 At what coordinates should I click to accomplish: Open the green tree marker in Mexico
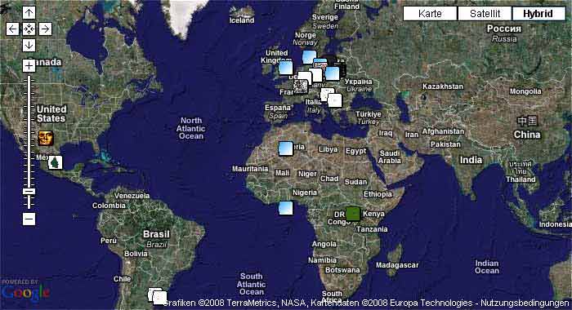coord(55,162)
